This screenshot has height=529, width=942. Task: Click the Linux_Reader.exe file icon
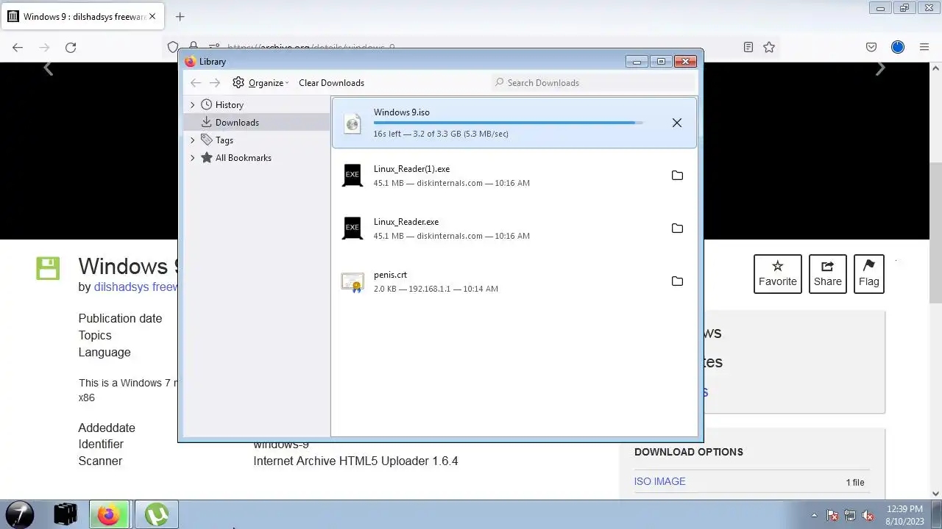pos(353,228)
